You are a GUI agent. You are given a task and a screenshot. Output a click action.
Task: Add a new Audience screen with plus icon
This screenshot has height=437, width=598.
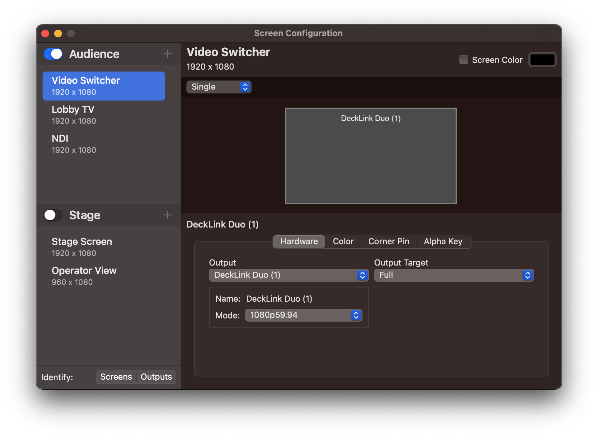[x=167, y=54]
